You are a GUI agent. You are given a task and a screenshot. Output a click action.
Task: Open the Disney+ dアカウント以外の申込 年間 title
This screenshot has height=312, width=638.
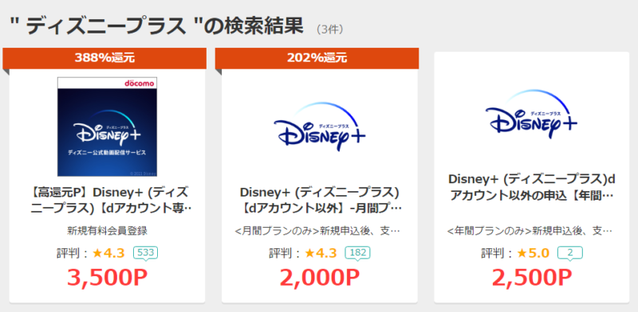coord(531,187)
